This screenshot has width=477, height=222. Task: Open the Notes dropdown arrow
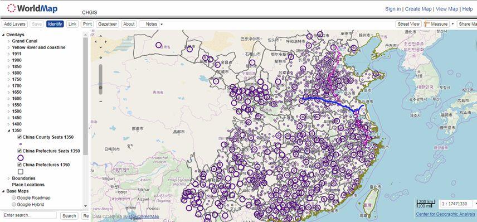coord(162,25)
